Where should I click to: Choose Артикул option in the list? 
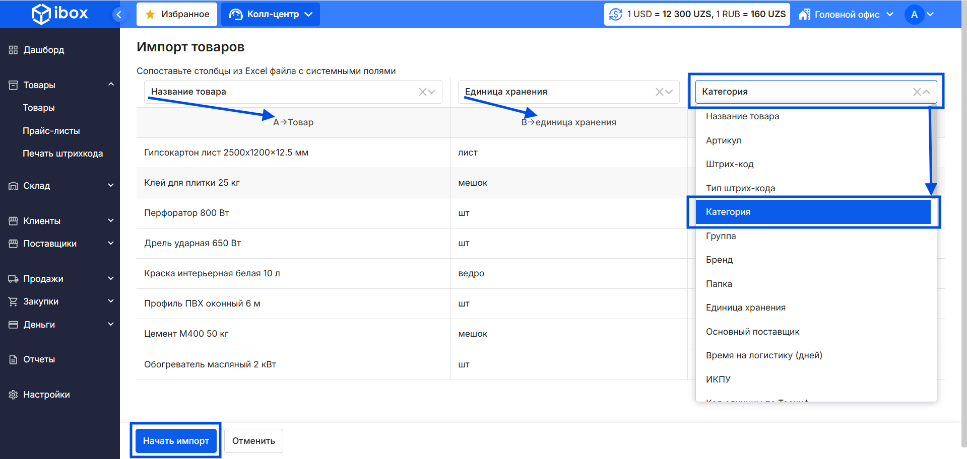(723, 140)
